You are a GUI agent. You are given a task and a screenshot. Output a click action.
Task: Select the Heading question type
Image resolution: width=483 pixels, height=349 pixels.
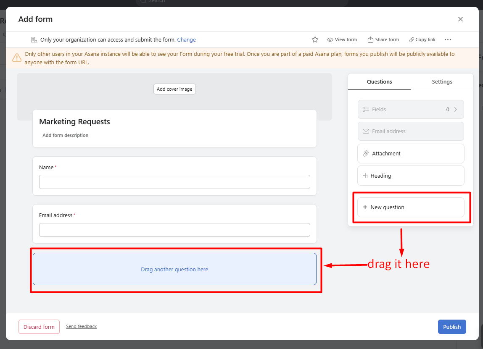(411, 176)
